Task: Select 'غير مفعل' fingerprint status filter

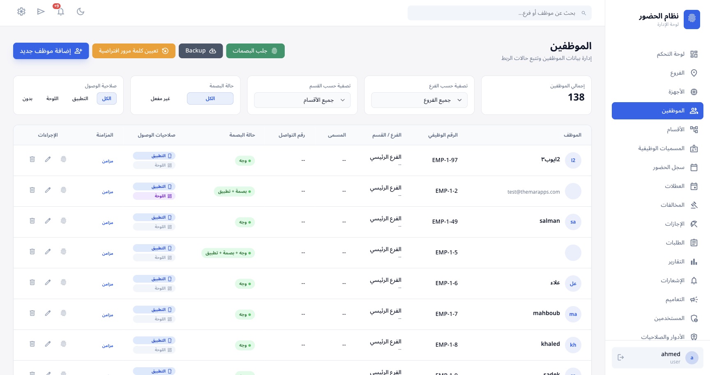Action: click(x=160, y=98)
